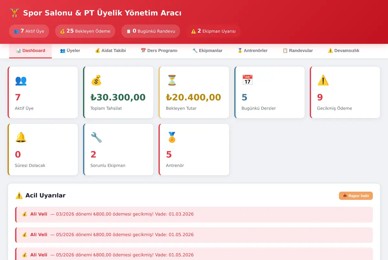View the Devamsızlık tab
The height and width of the screenshot is (260, 388).
[343, 51]
